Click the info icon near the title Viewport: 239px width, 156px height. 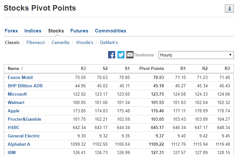229,9
